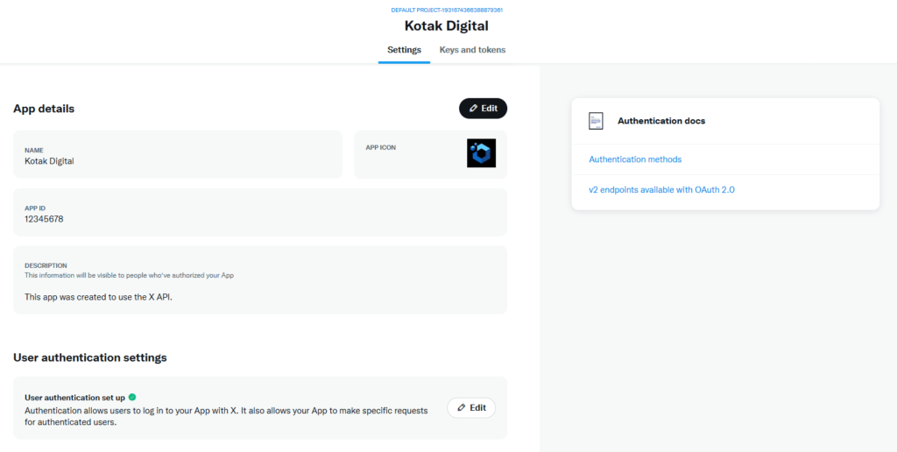This screenshot has height=452, width=897.
Task: Click the default project breadcrumb link
Action: click(447, 11)
